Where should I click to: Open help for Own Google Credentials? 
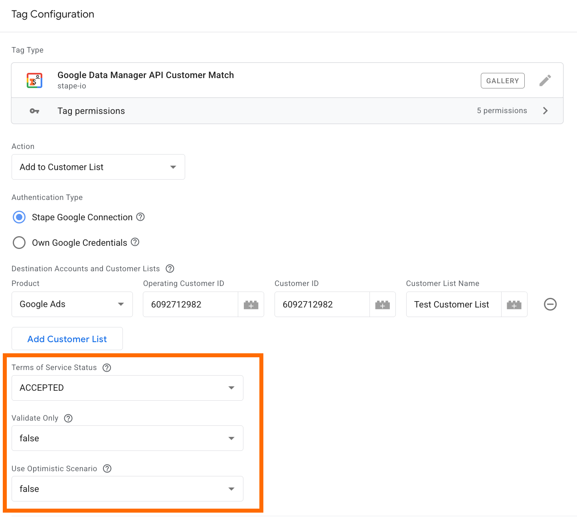click(x=135, y=242)
